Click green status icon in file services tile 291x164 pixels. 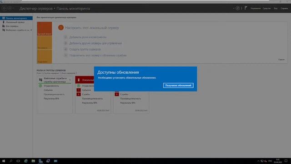click(40, 86)
